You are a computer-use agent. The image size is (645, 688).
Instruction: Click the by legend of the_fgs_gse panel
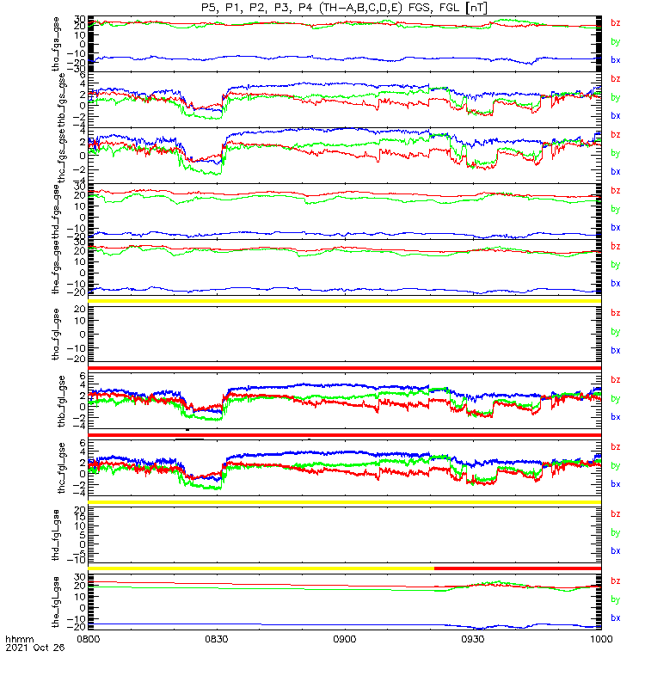616,265
